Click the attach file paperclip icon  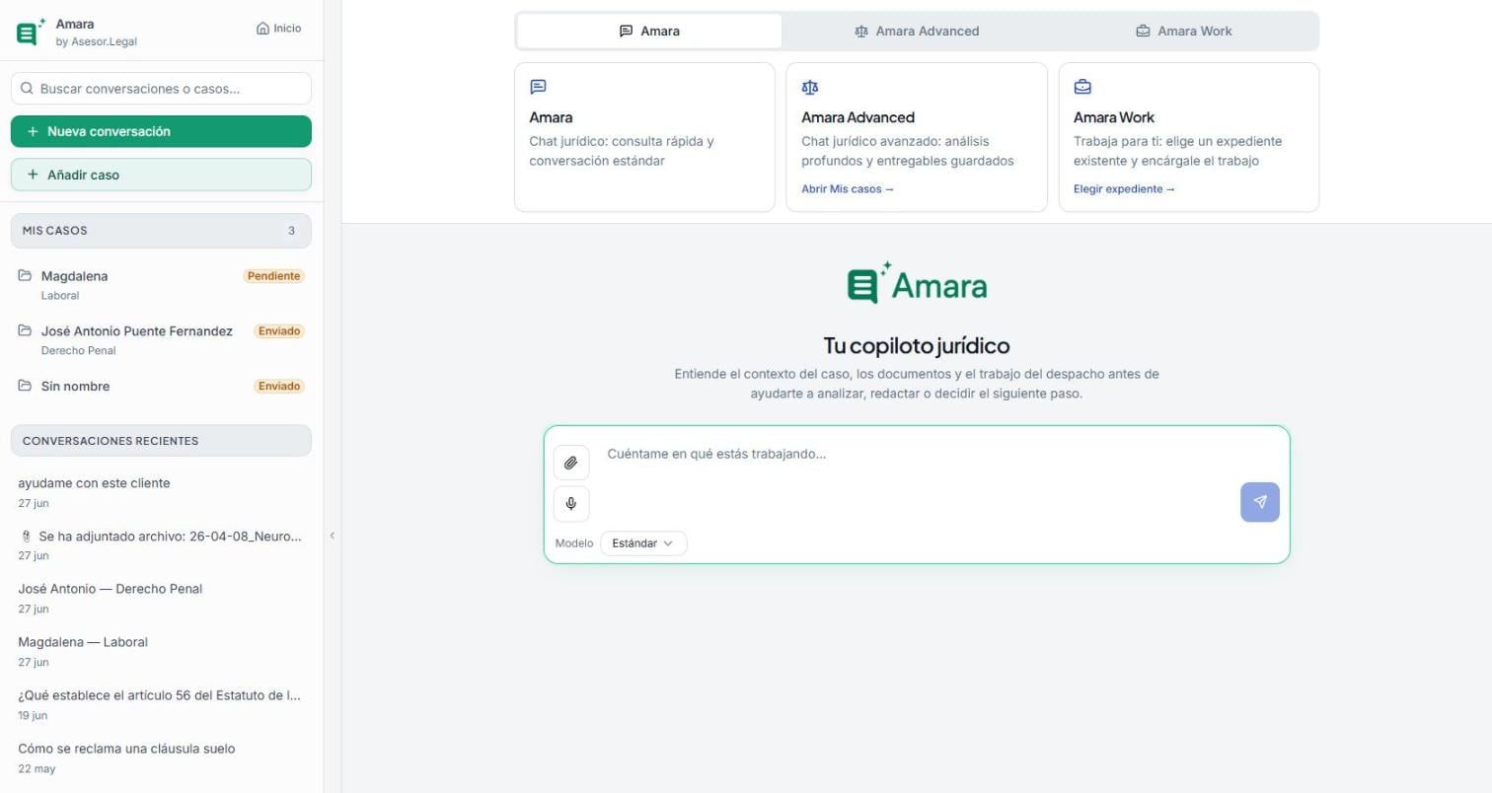point(571,463)
